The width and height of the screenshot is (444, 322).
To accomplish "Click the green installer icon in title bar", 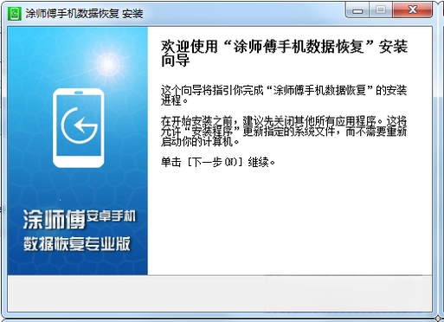I will pyautogui.click(x=15, y=13).
